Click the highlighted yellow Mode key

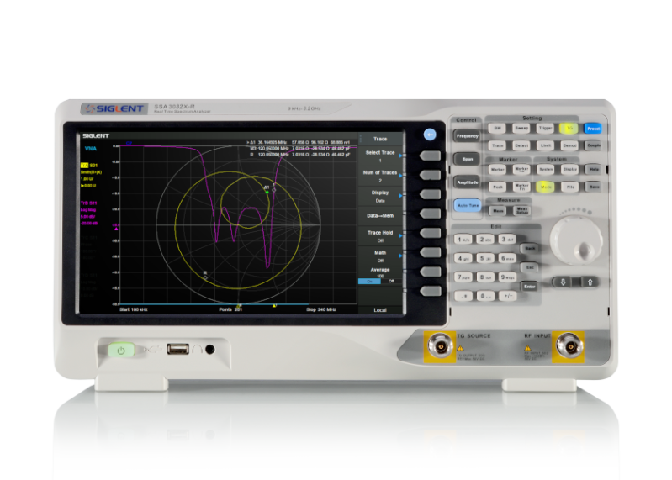point(545,187)
